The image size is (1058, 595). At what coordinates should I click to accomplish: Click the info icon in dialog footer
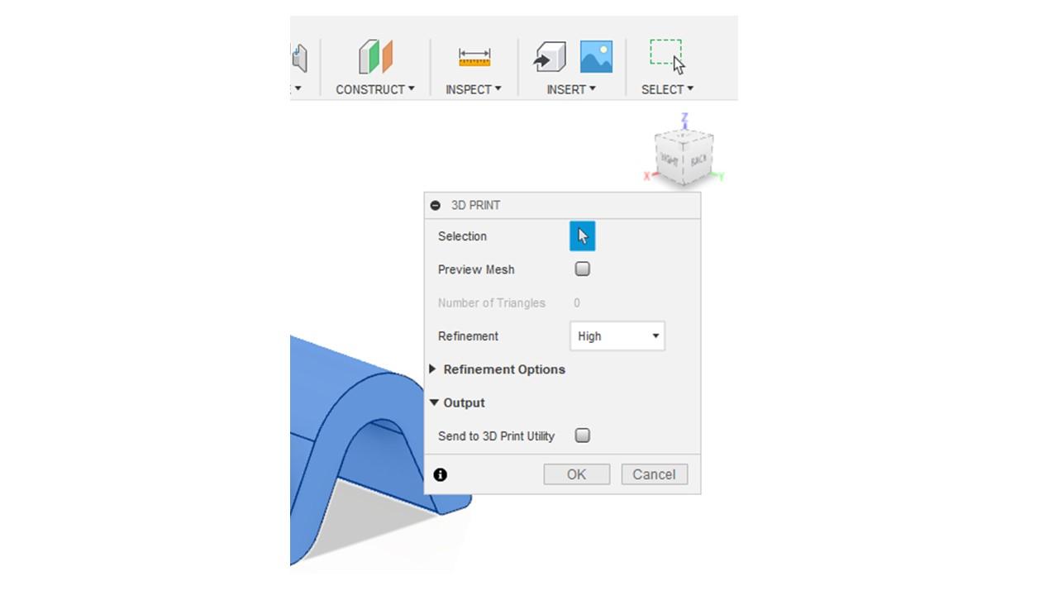(x=440, y=474)
